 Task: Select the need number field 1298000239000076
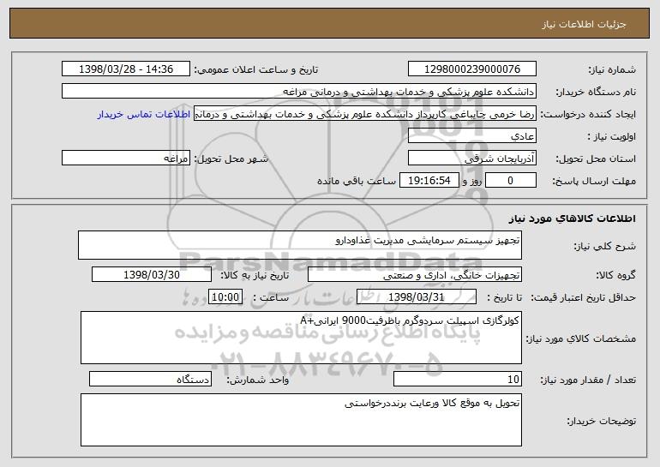[471, 69]
